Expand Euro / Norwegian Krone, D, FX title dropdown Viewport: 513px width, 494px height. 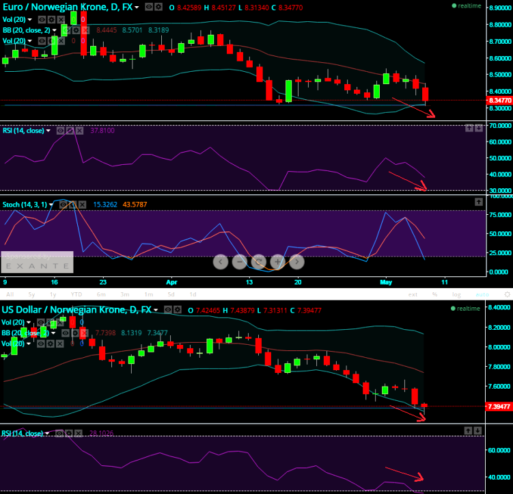(x=137, y=8)
